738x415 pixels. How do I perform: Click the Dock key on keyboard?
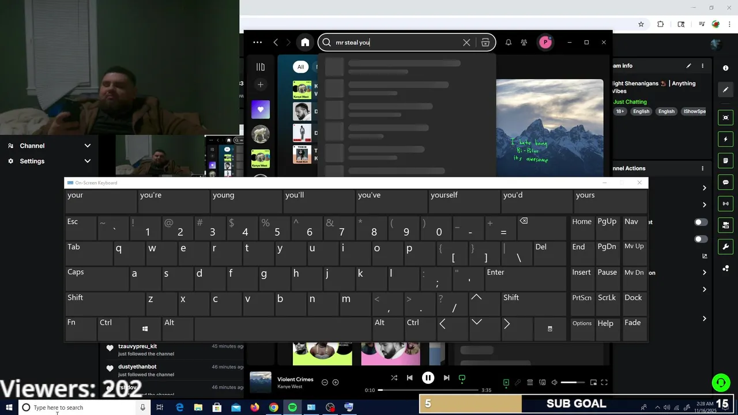(x=634, y=304)
